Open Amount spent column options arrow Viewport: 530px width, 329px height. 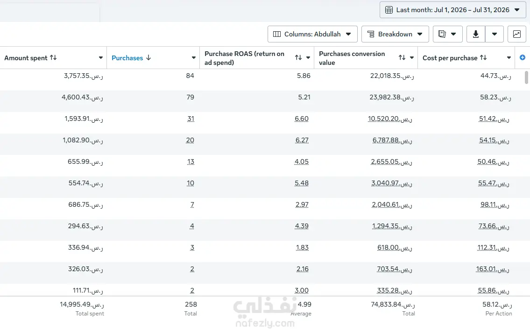point(101,58)
